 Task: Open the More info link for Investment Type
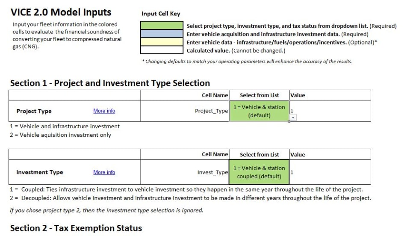pyautogui.click(x=104, y=172)
